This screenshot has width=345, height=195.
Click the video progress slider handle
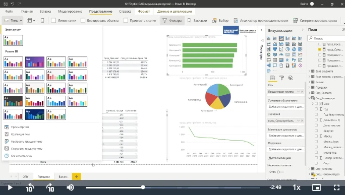tap(143, 187)
